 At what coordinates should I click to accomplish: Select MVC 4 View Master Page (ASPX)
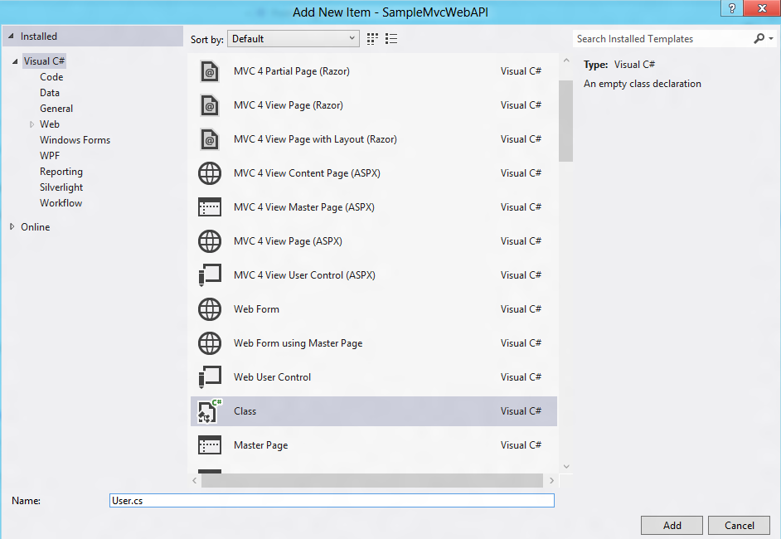tap(303, 207)
